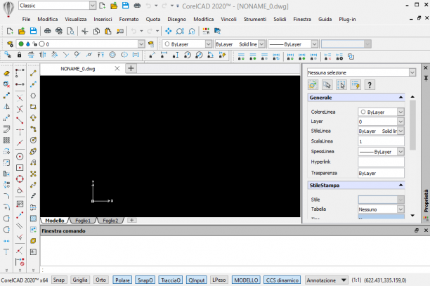The width and height of the screenshot is (430, 286).
Task: Click the Save icon in standard toolbar
Action: coord(34,31)
